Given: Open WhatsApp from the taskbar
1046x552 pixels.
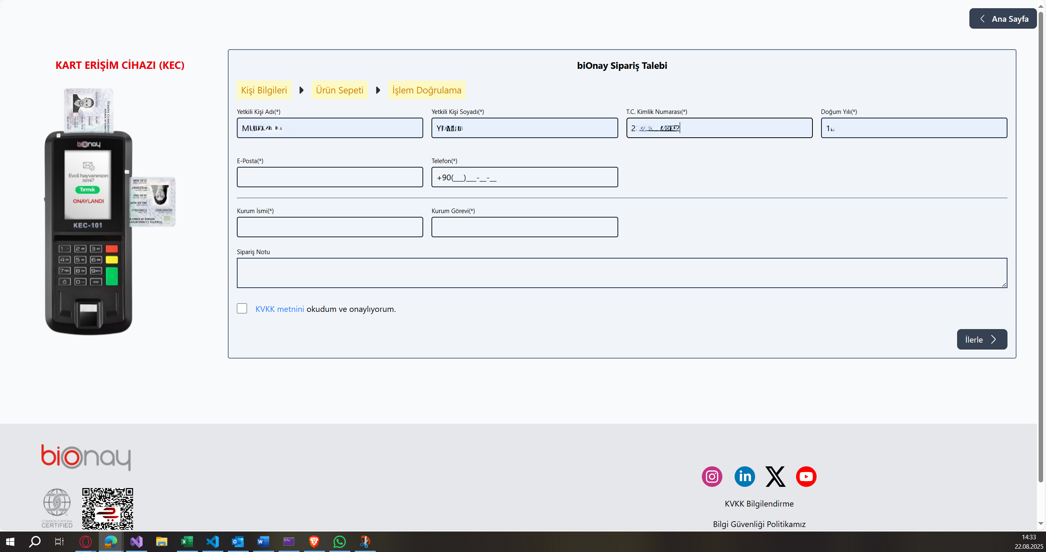Looking at the screenshot, I should (339, 542).
